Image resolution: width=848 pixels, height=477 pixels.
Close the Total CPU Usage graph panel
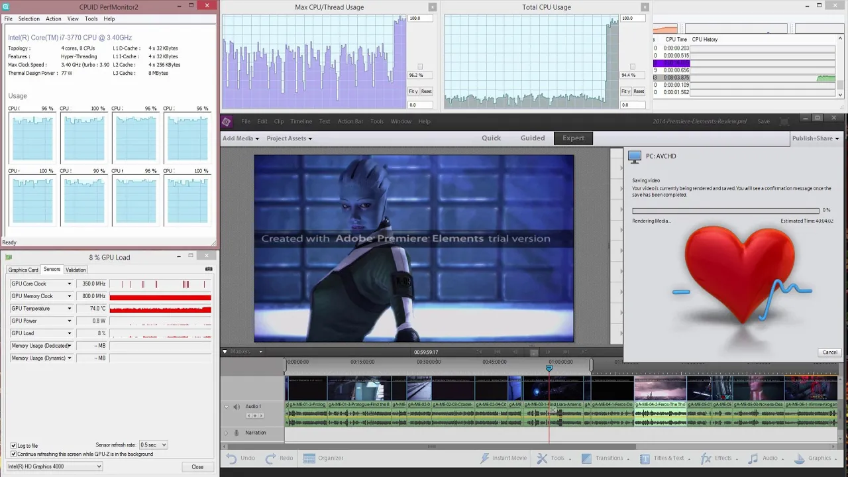point(645,7)
